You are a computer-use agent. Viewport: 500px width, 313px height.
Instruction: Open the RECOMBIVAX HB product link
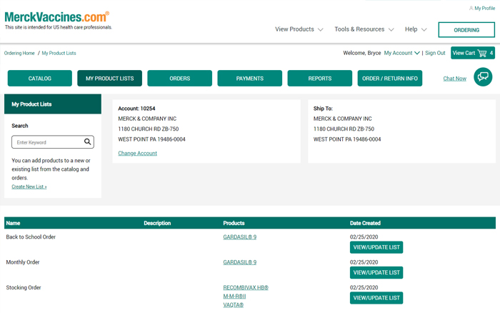pos(246,287)
